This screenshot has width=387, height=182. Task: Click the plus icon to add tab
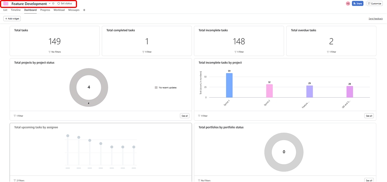[x=84, y=10]
